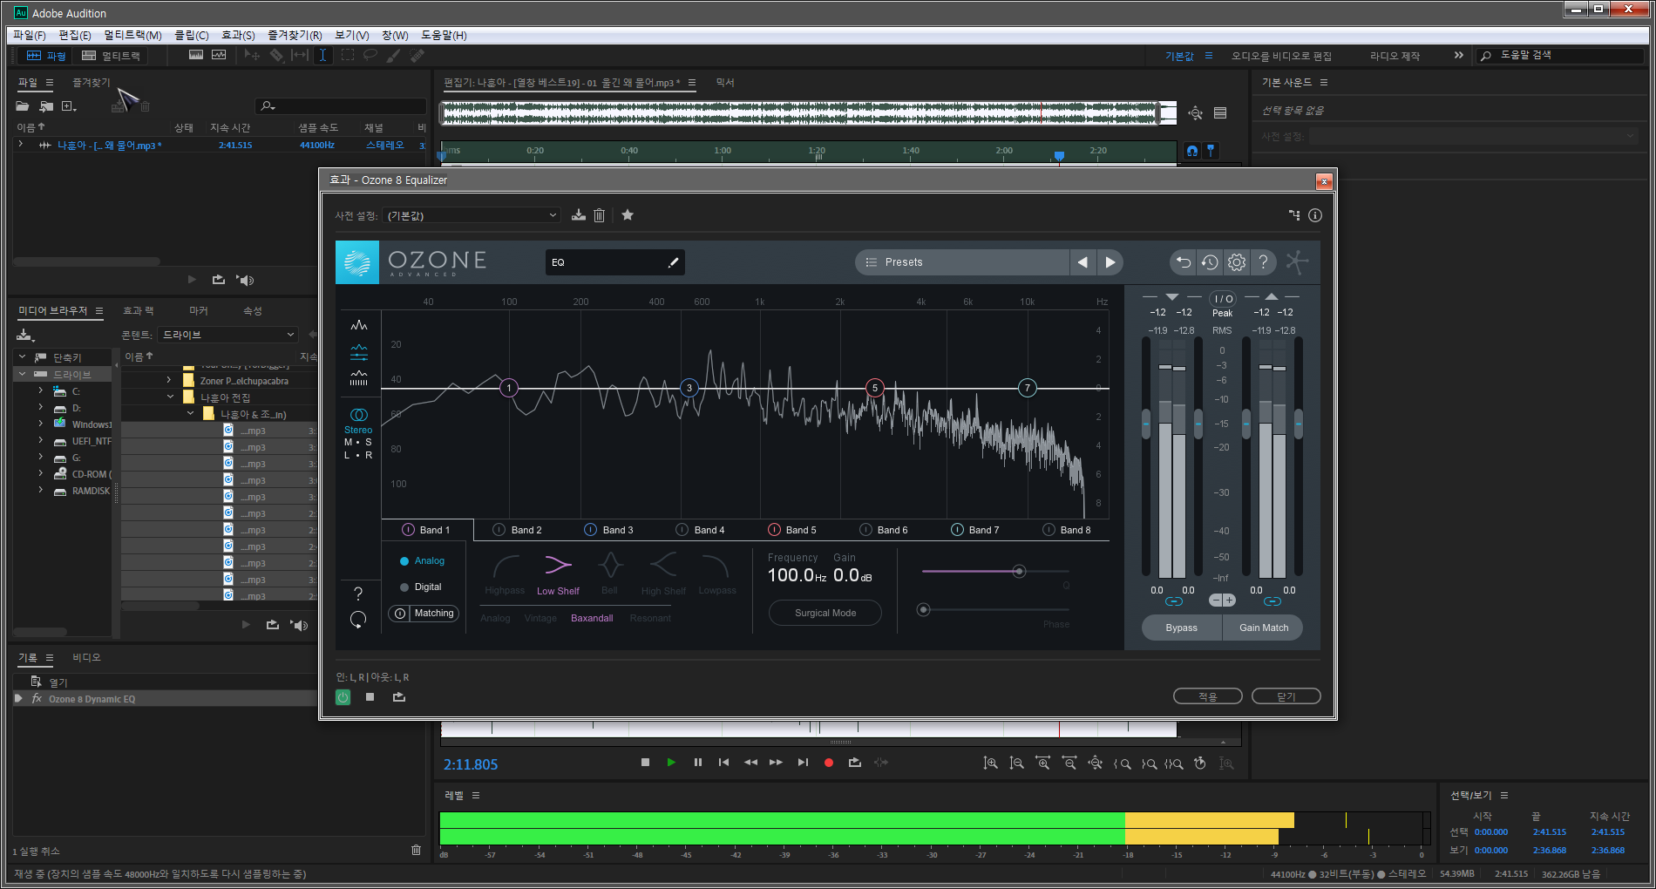Click the pause button in transport
The width and height of the screenshot is (1656, 889).
click(698, 763)
